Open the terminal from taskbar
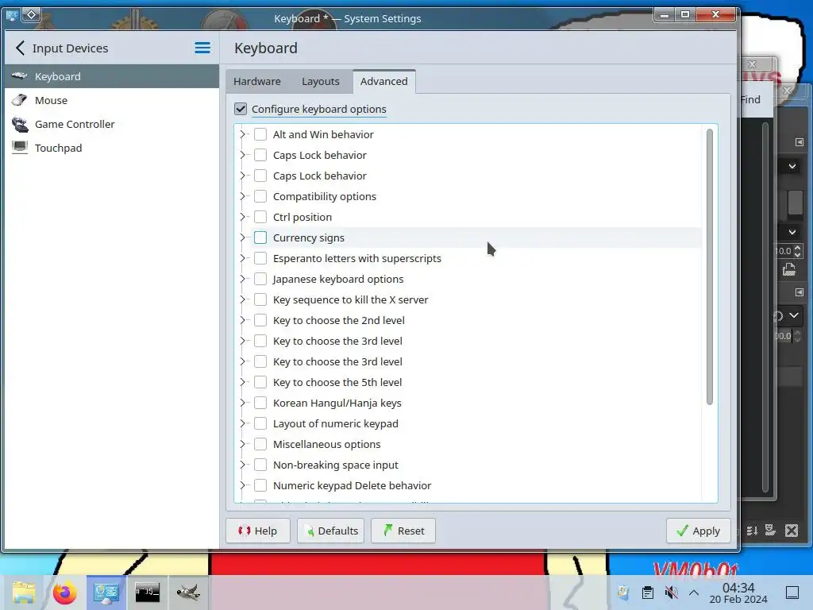Image resolution: width=813 pixels, height=610 pixels. click(x=147, y=593)
